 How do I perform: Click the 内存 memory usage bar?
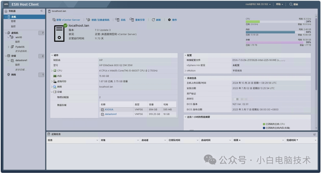point(275,32)
